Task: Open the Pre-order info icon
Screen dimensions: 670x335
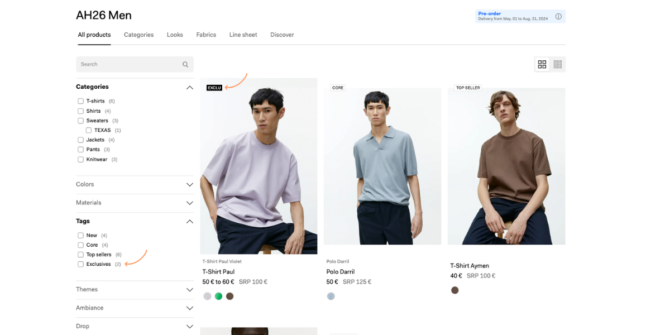Action: [558, 16]
